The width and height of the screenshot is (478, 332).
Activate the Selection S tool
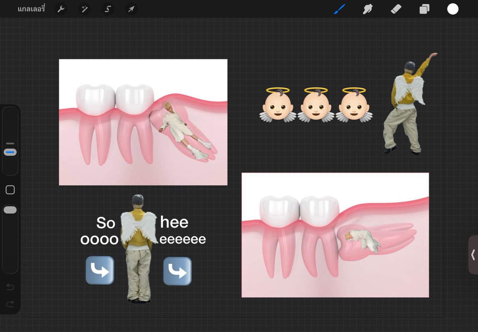coord(108,9)
